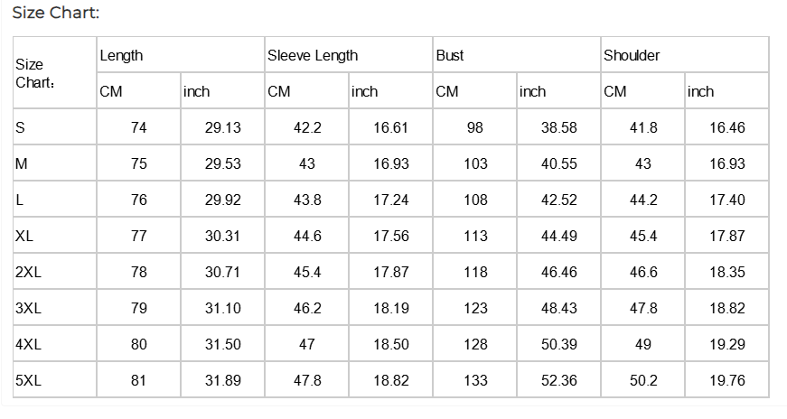This screenshot has height=419, width=787.
Task: Click the Size Chart heading text
Action: pos(55,13)
